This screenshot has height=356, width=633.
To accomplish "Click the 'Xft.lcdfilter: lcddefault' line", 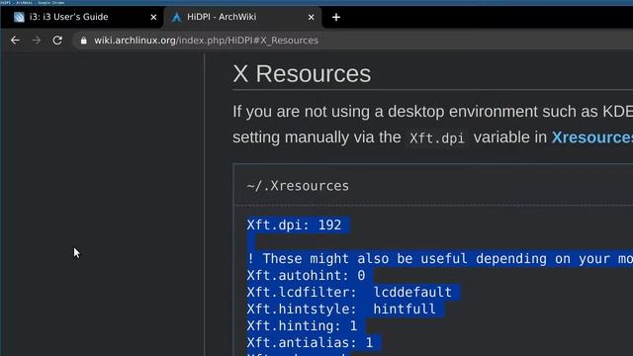I will 349,293.
